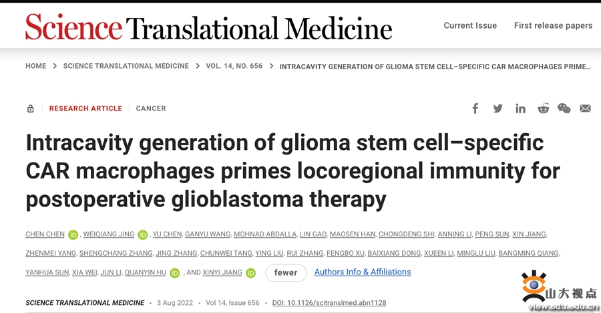Share article on Facebook
This screenshot has height=313, width=601.
475,109
